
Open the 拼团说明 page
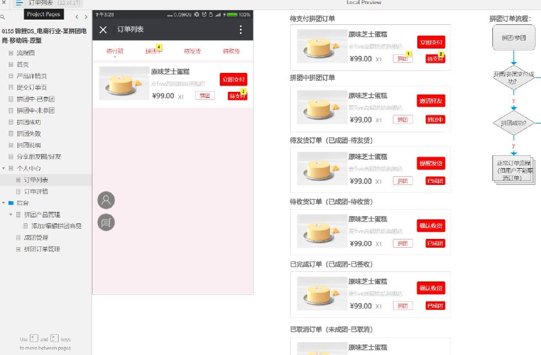point(28,145)
